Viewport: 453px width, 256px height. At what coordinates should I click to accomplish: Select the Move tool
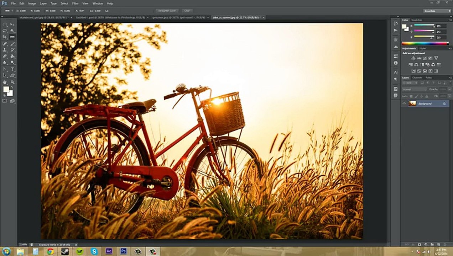12,24
